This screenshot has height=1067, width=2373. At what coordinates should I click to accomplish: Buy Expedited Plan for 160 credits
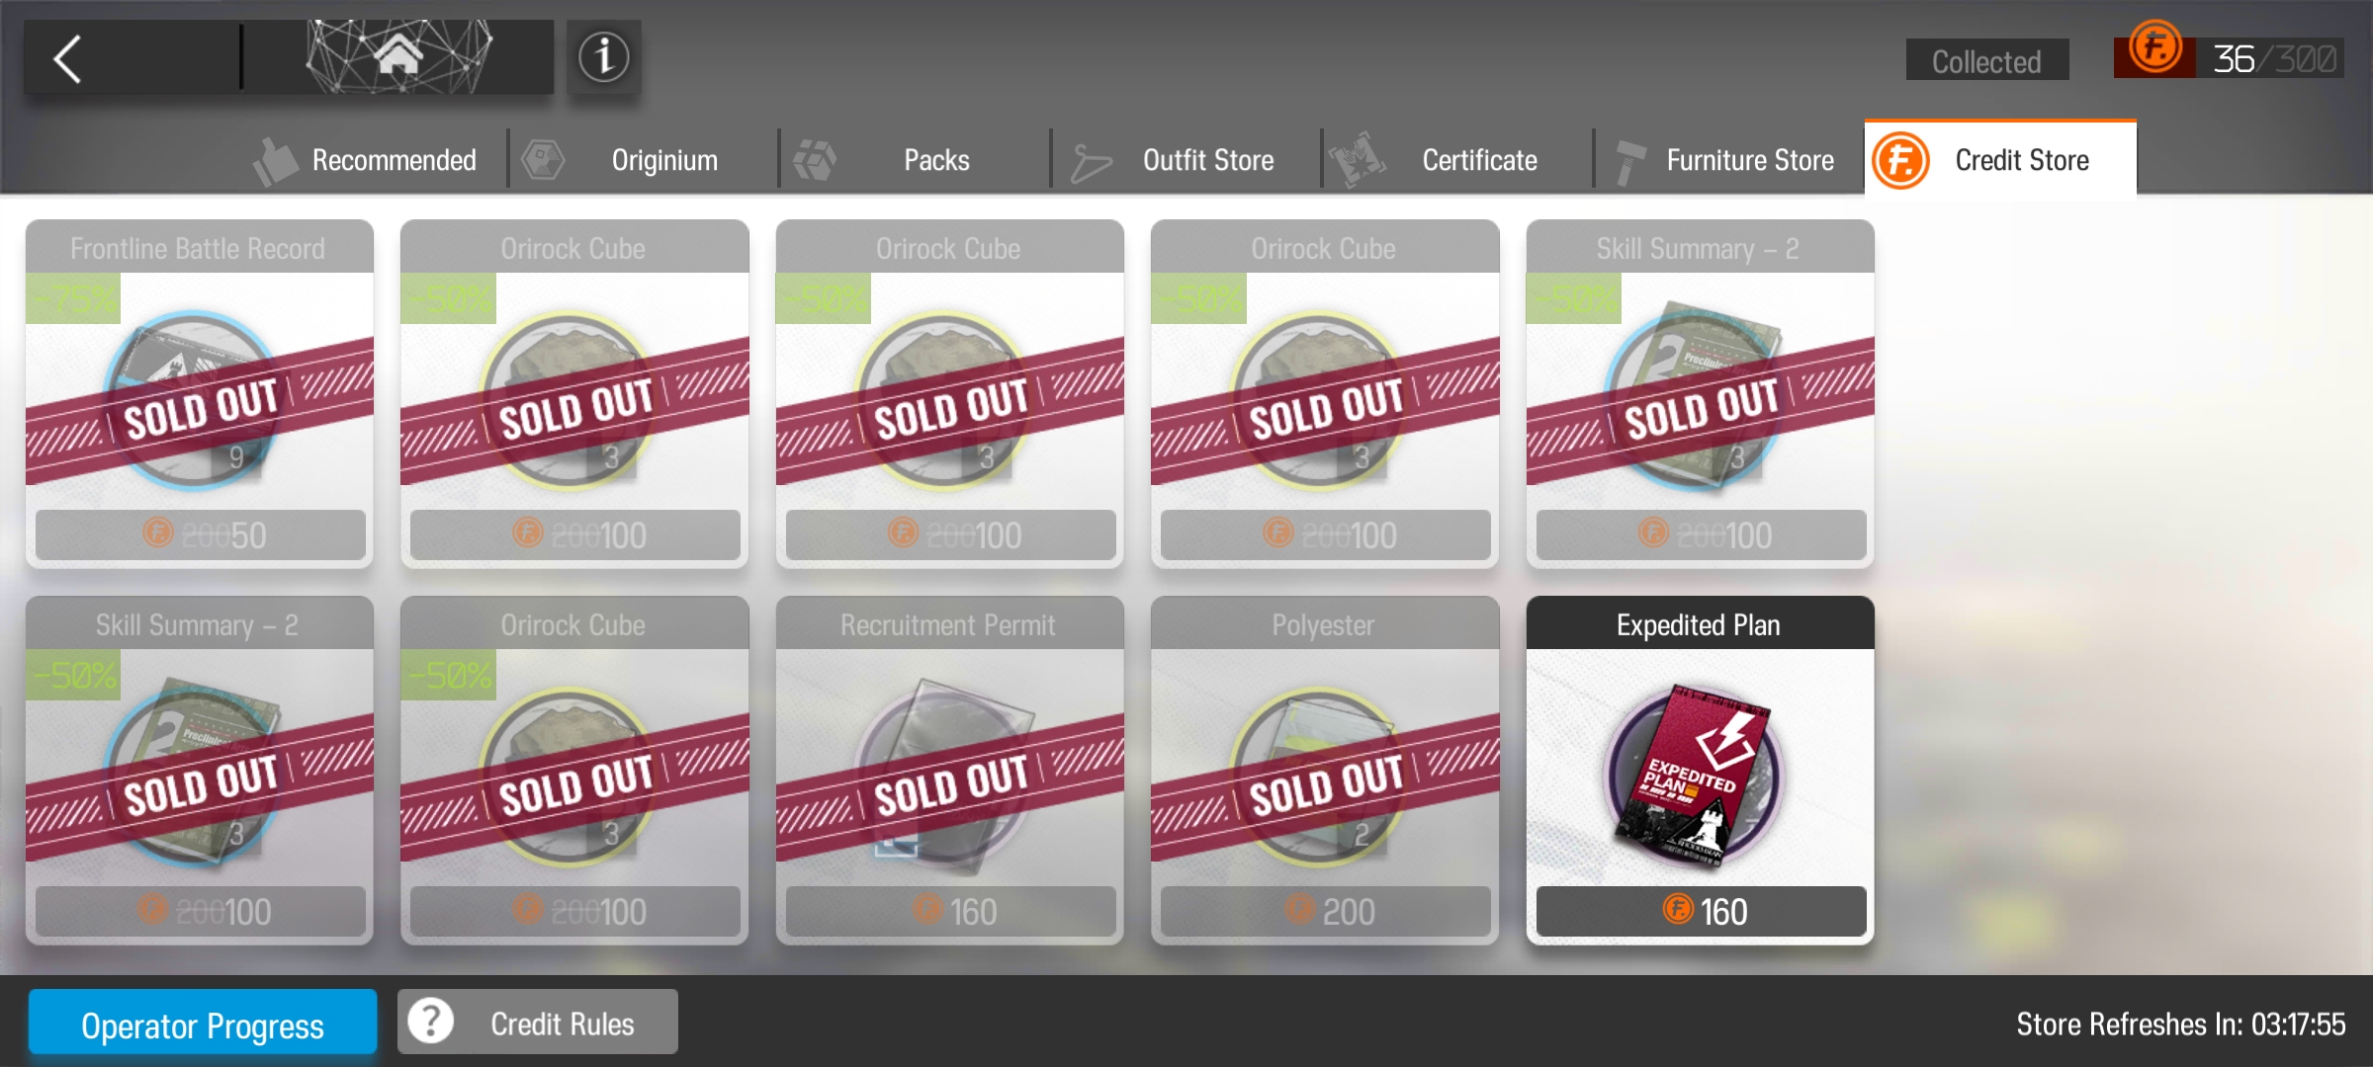click(1701, 910)
